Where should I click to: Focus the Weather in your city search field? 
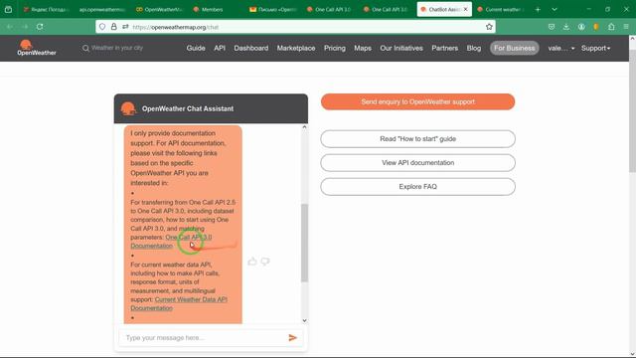pyautogui.click(x=117, y=48)
